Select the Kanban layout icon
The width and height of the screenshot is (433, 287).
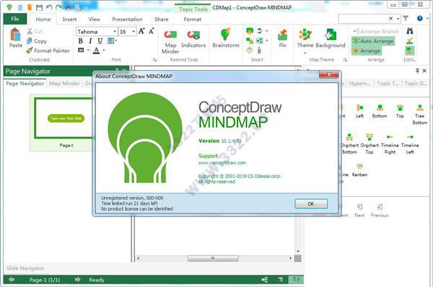click(x=359, y=169)
